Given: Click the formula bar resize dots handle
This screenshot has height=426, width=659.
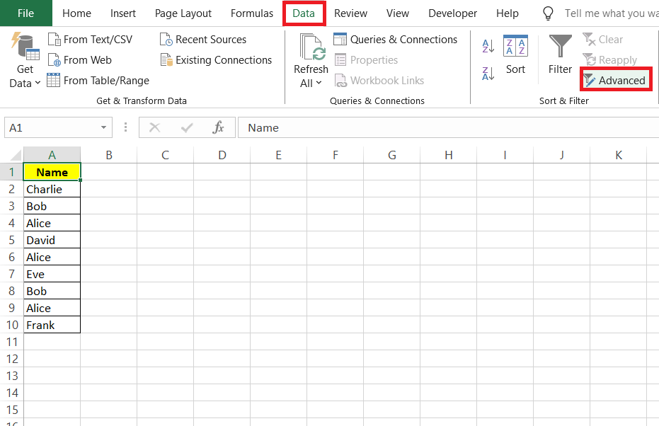Looking at the screenshot, I should click(x=125, y=127).
